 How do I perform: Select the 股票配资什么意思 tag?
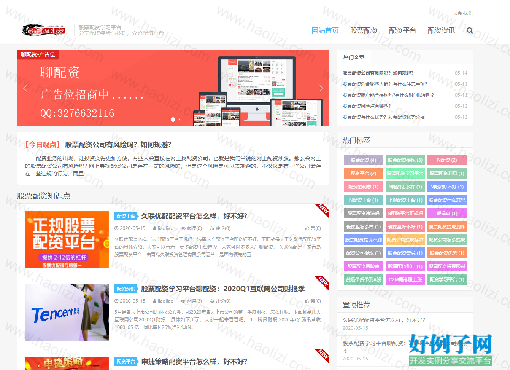(x=447, y=200)
